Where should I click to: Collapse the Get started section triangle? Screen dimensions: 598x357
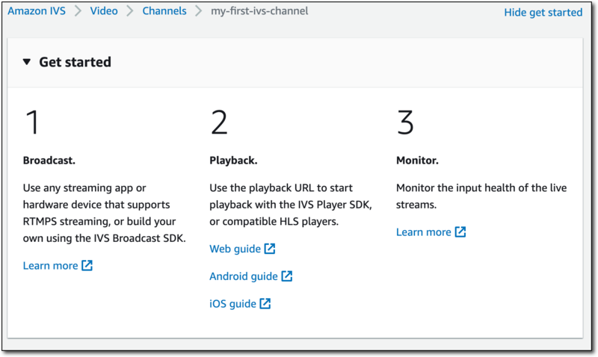click(x=27, y=62)
